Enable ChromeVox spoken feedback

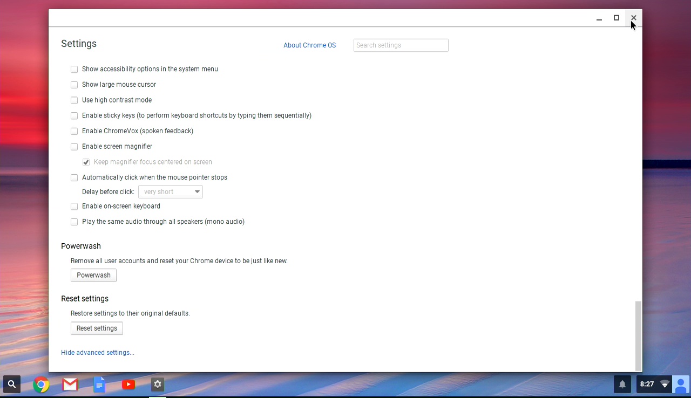[x=74, y=131]
